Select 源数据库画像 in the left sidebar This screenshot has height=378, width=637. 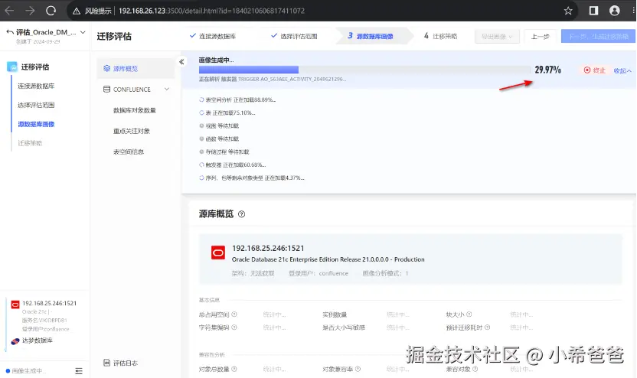coord(36,124)
